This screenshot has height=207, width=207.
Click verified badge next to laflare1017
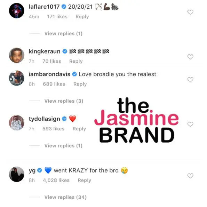coord(64,7)
